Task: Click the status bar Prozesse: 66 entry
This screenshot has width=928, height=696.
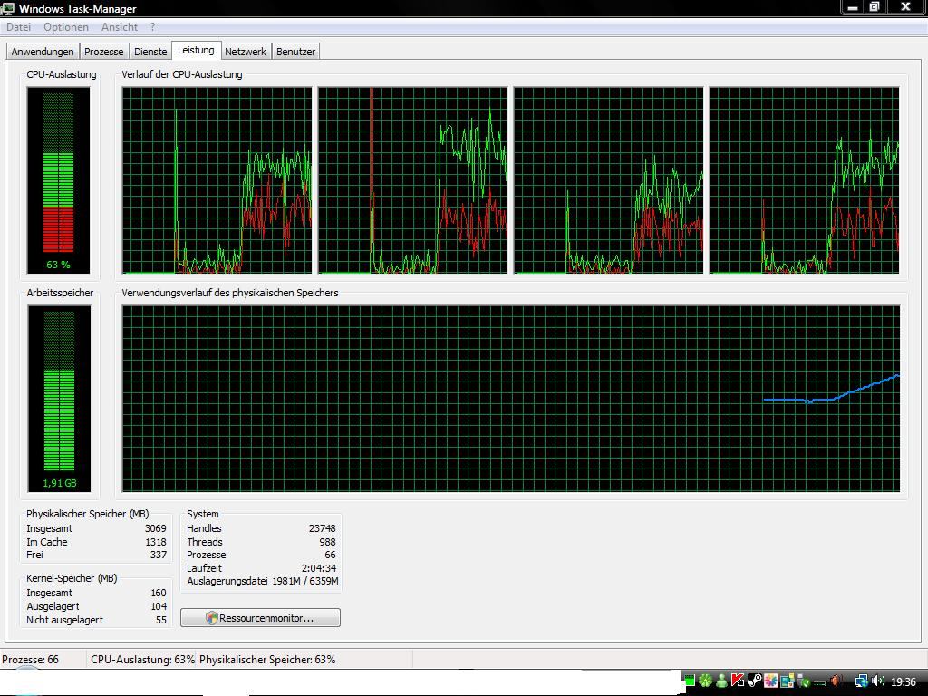Action: [30, 660]
